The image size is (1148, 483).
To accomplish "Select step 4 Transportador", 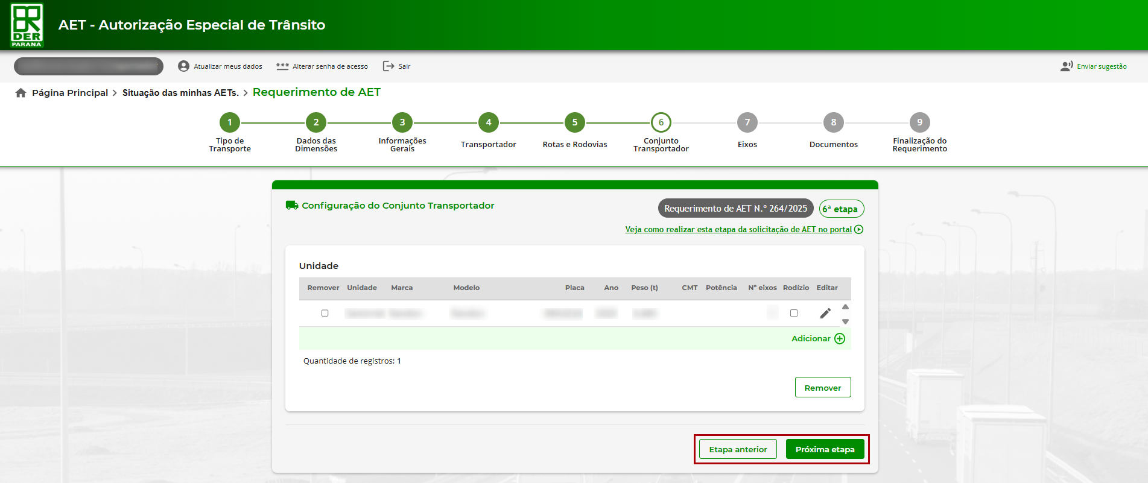I will [489, 122].
